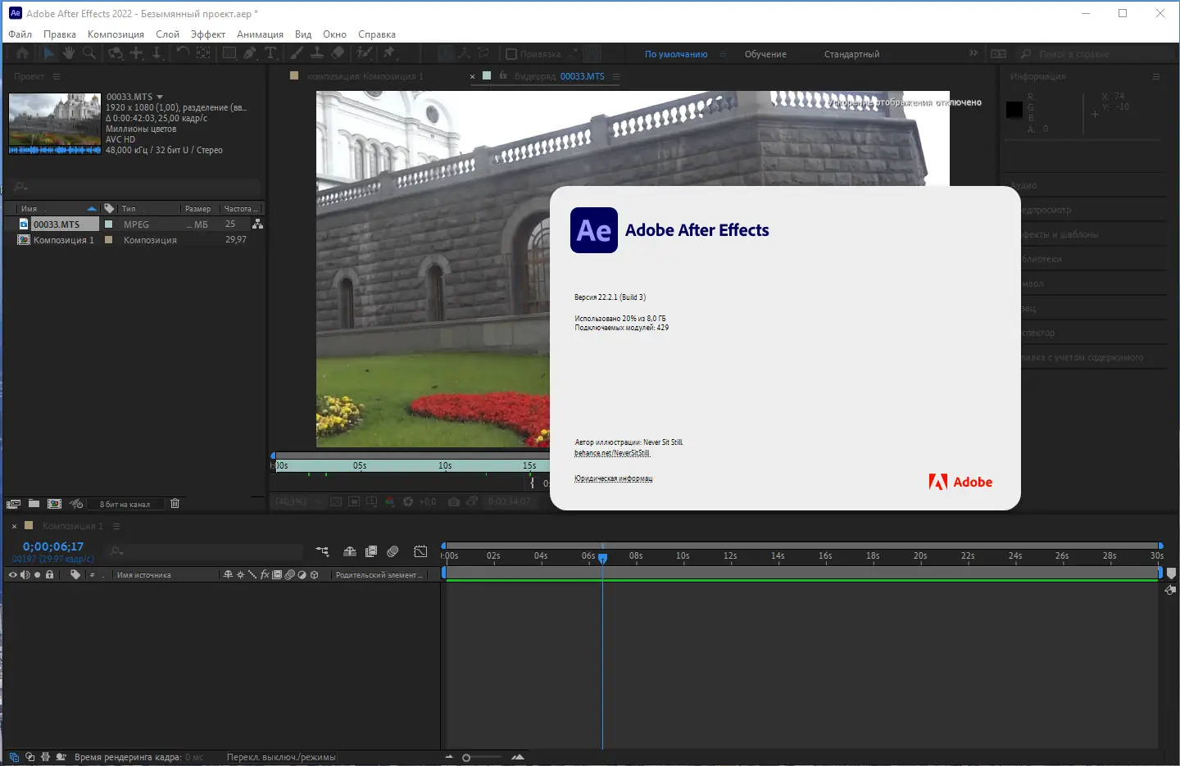Click the trash icon in Project panel
This screenshot has width=1180, height=766.
pyautogui.click(x=175, y=504)
